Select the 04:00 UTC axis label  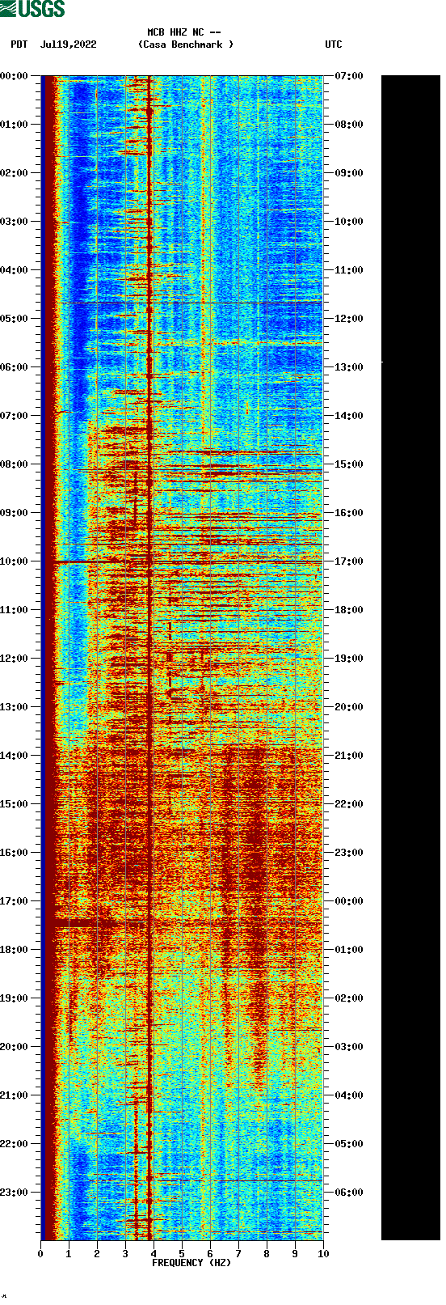[349, 1095]
